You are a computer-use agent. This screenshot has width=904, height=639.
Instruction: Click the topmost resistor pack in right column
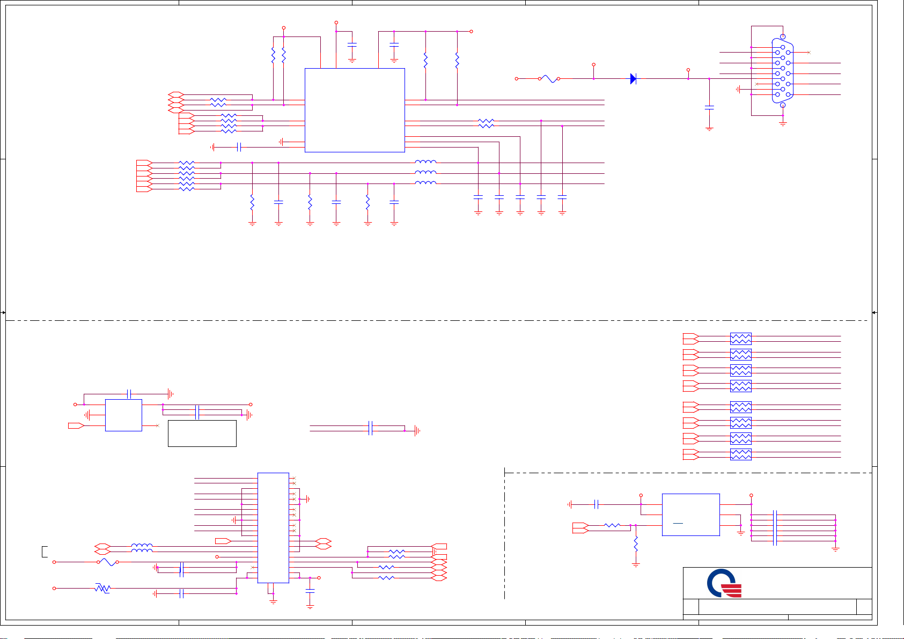(x=740, y=339)
